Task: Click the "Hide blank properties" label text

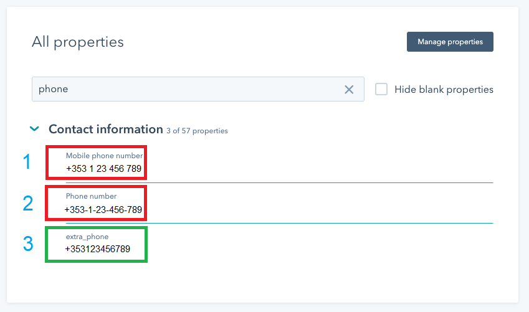Action: 444,90
